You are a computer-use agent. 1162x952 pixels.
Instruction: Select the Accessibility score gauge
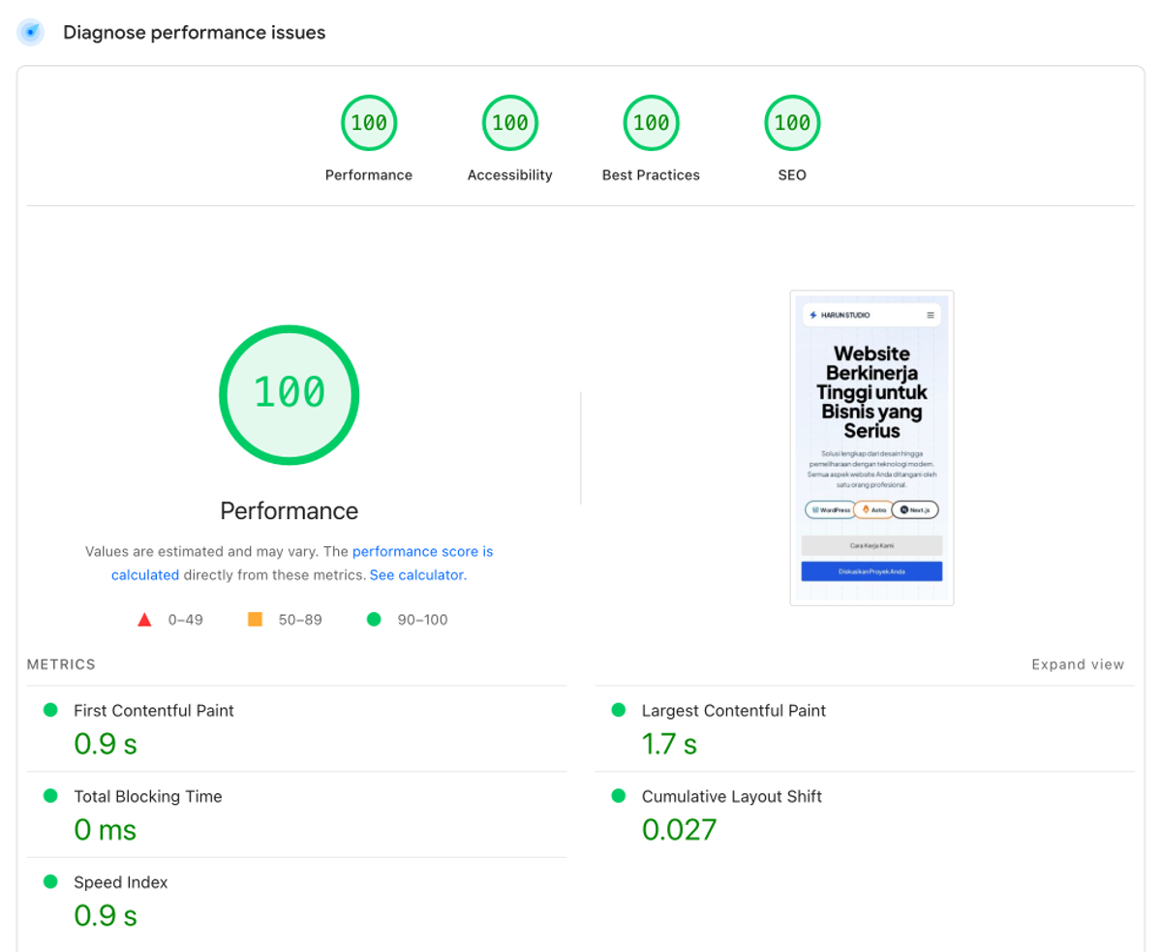pos(510,123)
